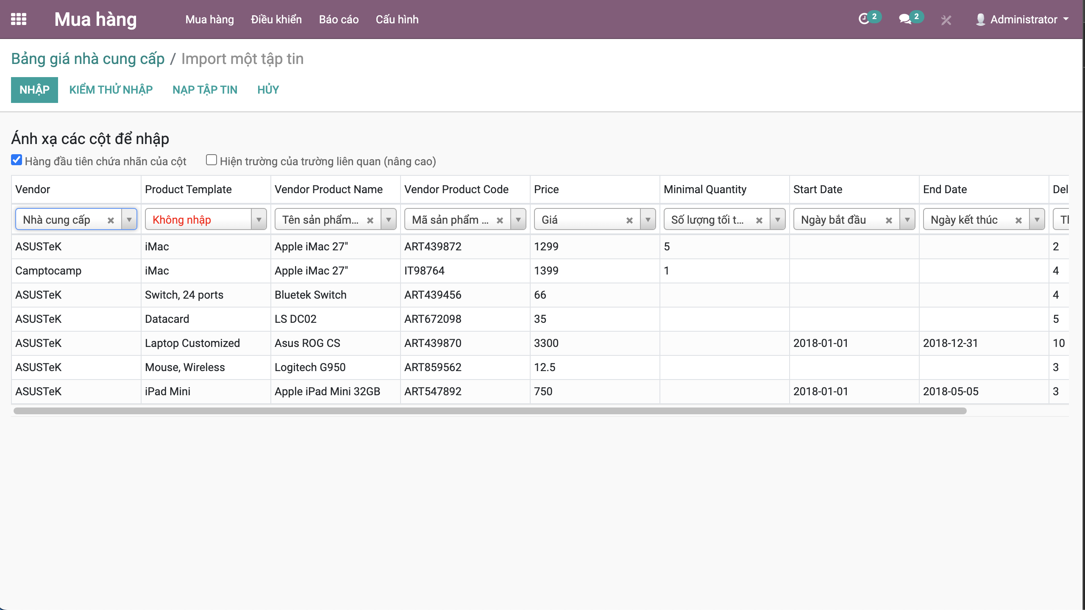Click KIỂM THỬ NHẬP button
This screenshot has width=1085, height=610.
[111, 90]
